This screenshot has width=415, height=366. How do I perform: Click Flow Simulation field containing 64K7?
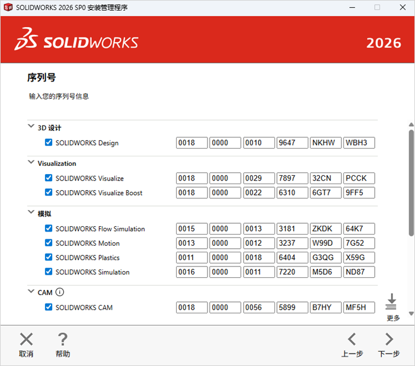pyautogui.click(x=359, y=229)
